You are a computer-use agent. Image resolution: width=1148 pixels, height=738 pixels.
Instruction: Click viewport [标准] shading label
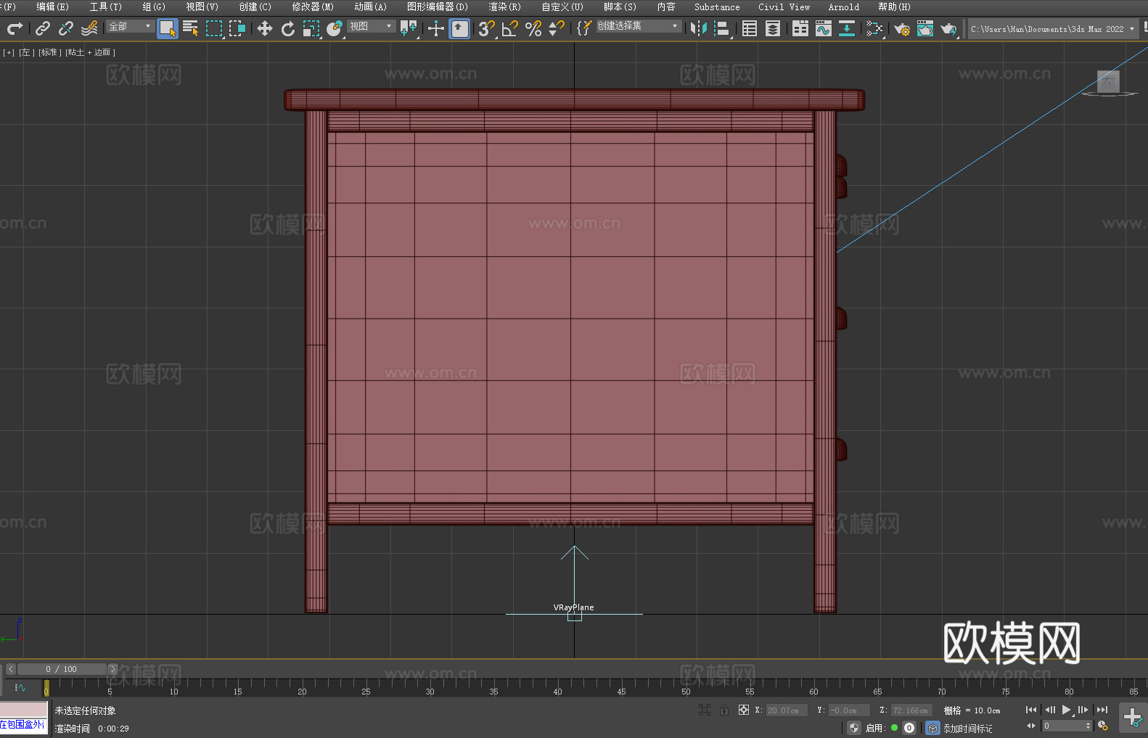click(49, 52)
